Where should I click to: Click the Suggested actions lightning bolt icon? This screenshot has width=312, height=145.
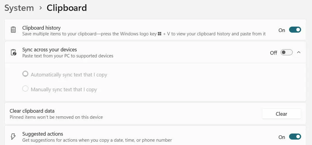pyautogui.click(x=13, y=137)
